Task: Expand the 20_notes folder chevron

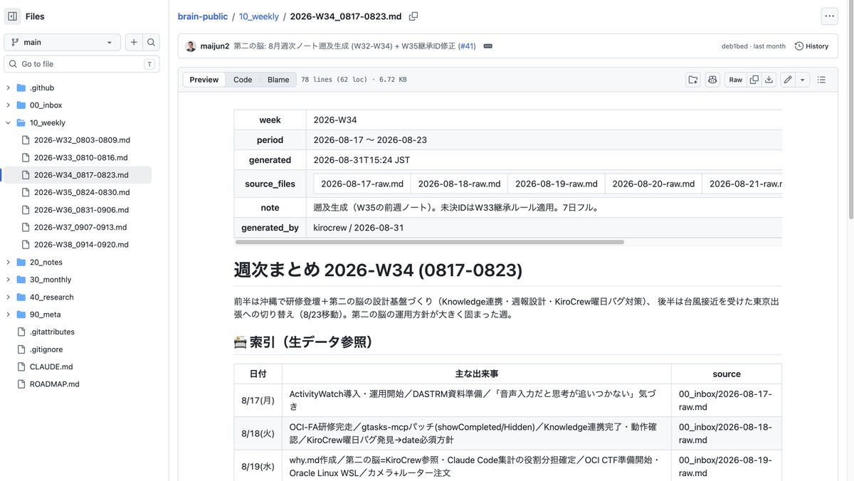Action: coord(8,263)
